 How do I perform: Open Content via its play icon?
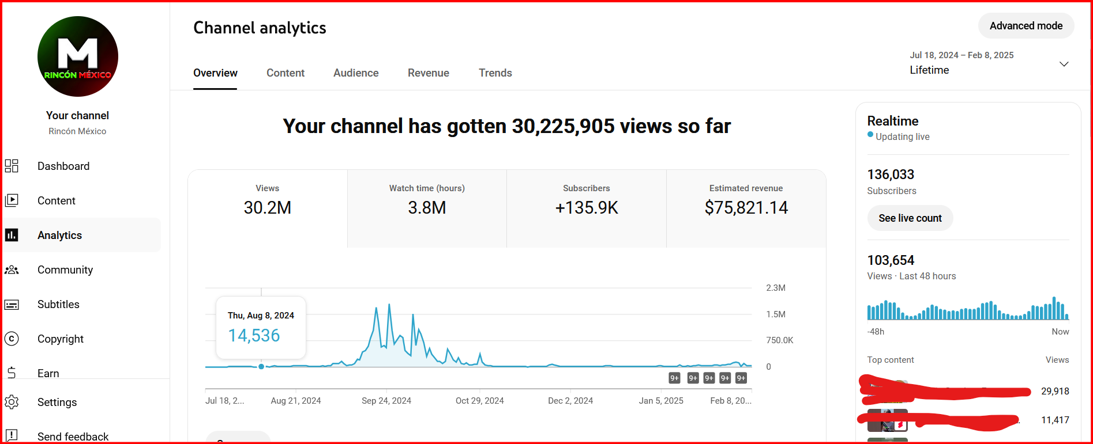(12, 200)
